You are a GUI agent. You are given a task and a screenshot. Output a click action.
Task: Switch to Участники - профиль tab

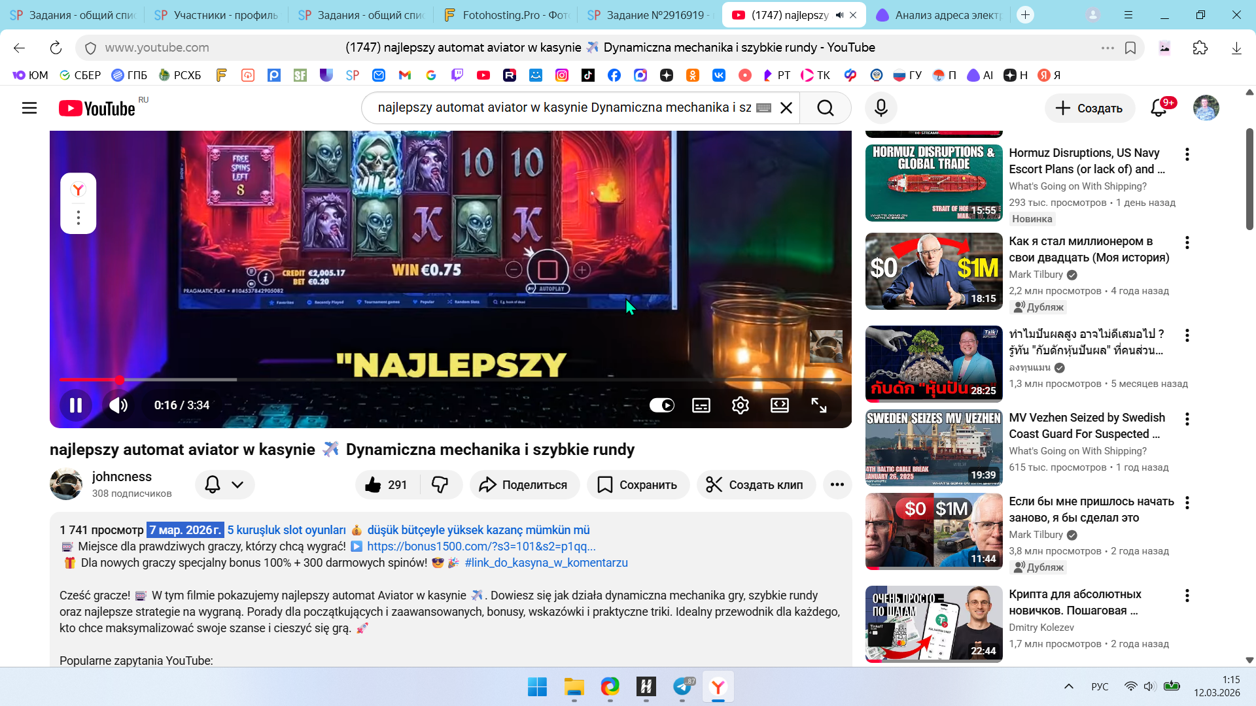pyautogui.click(x=216, y=14)
